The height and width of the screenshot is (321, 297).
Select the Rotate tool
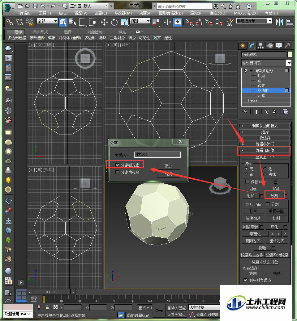tap(114, 22)
